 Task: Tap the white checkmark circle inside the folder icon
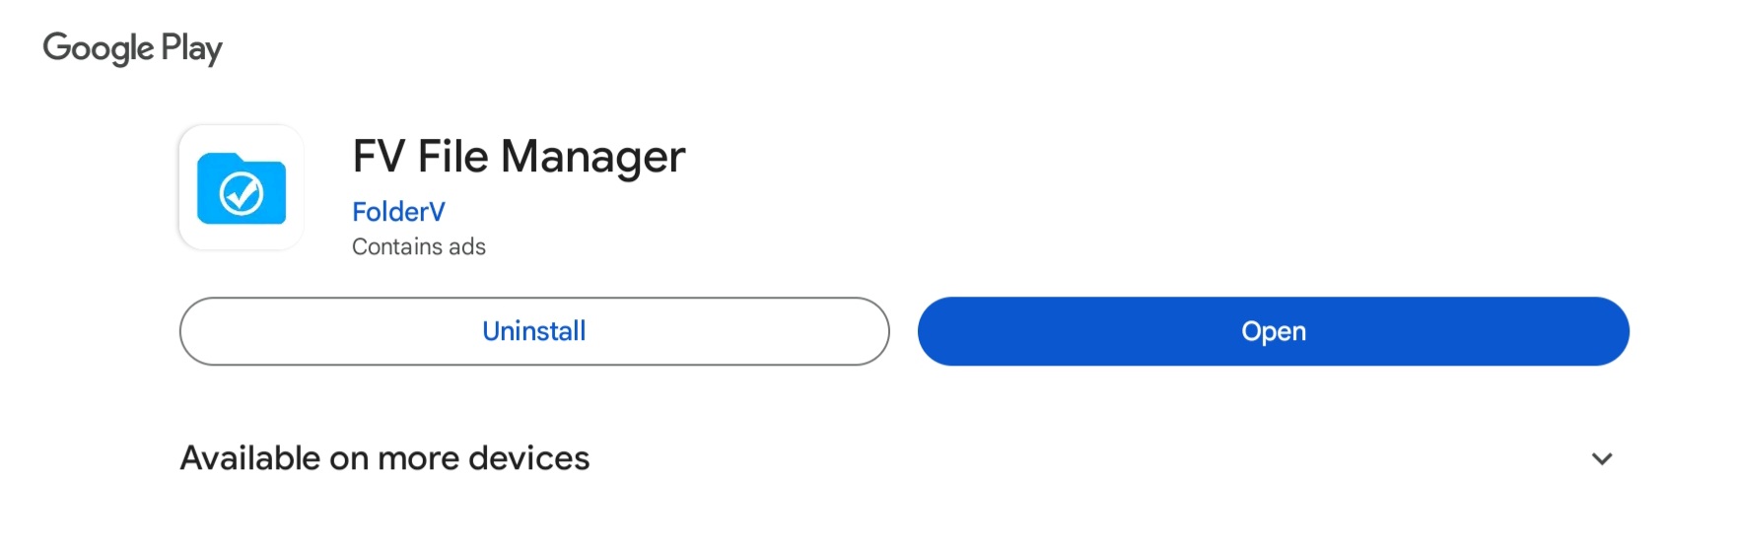(x=242, y=193)
